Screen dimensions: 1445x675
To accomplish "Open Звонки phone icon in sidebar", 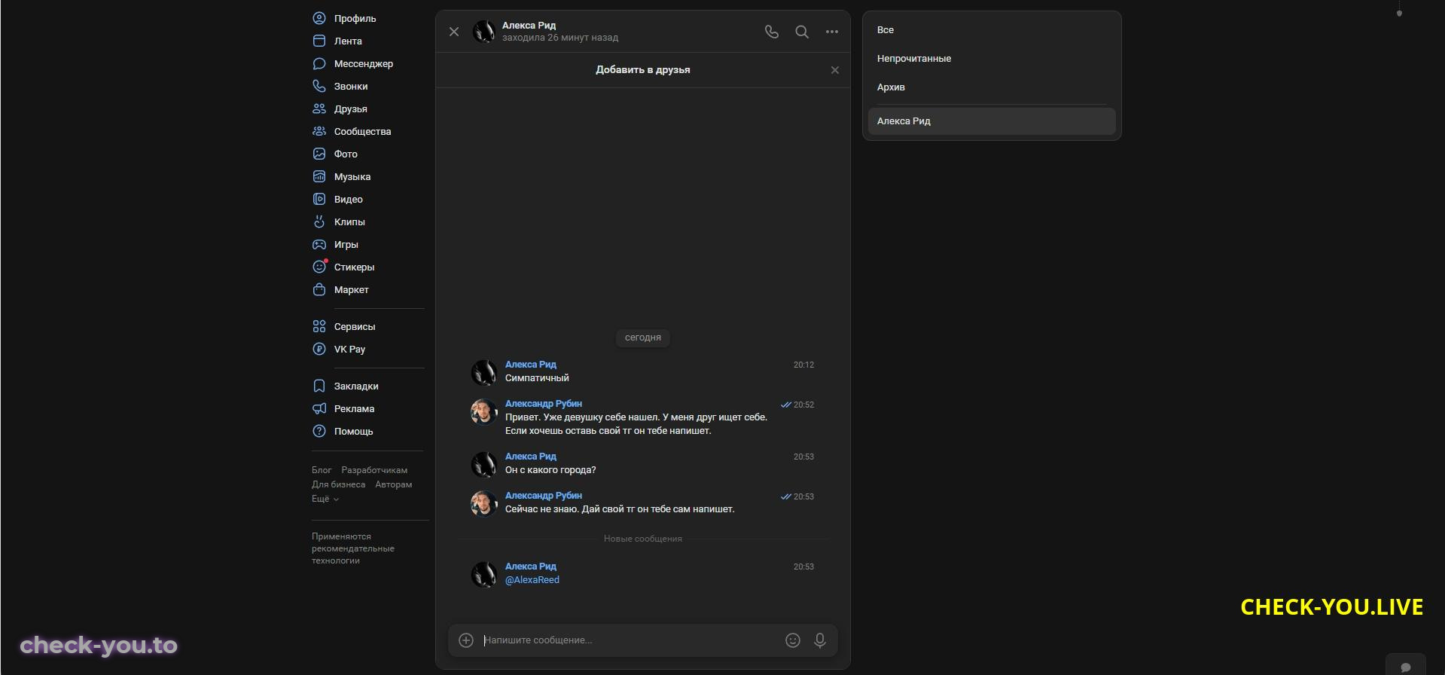I will 319,86.
